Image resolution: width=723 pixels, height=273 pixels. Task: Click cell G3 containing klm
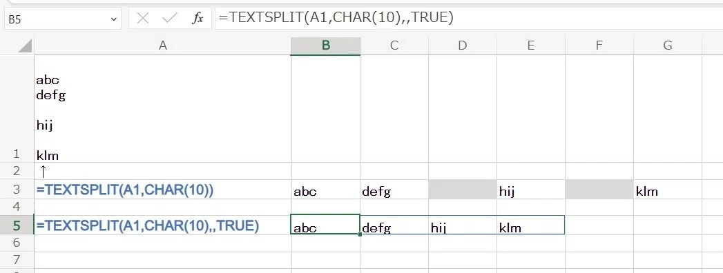click(x=667, y=189)
